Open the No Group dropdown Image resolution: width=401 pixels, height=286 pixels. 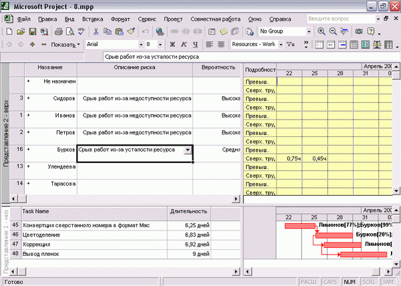309,31
